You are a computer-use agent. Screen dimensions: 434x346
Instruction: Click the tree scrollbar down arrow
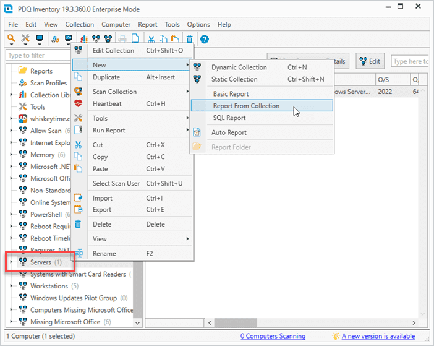137,323
